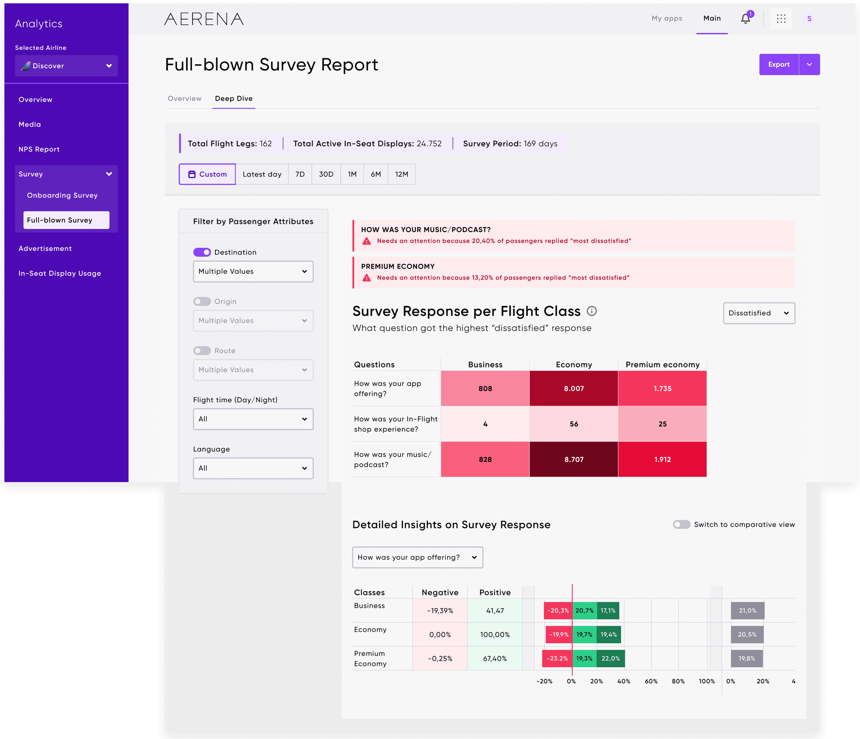Switch to the Overview tab
This screenshot has height=739, width=860.
point(184,98)
